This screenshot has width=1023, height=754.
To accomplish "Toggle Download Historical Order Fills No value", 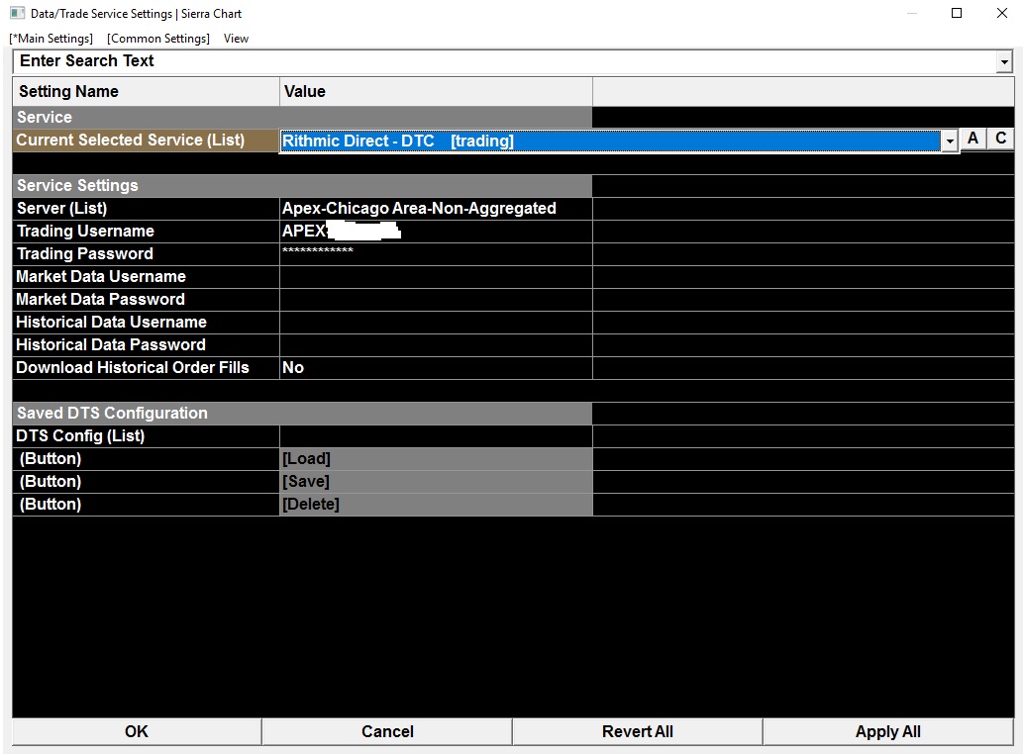I will pyautogui.click(x=436, y=368).
